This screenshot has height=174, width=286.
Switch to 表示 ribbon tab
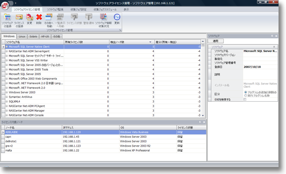[x=126, y=9]
